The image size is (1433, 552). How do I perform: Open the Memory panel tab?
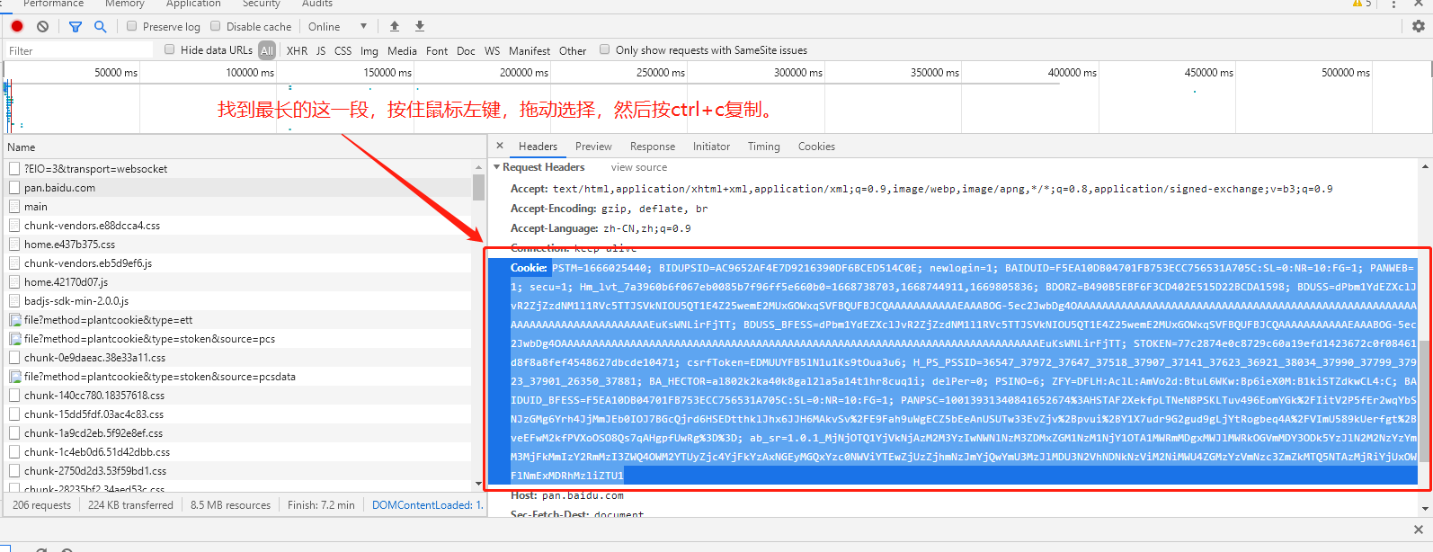coord(124,4)
